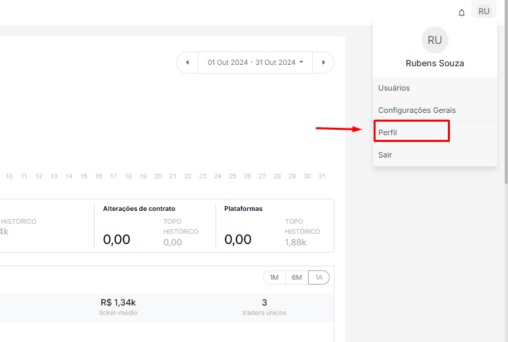Open the notifications bell

coord(461,12)
